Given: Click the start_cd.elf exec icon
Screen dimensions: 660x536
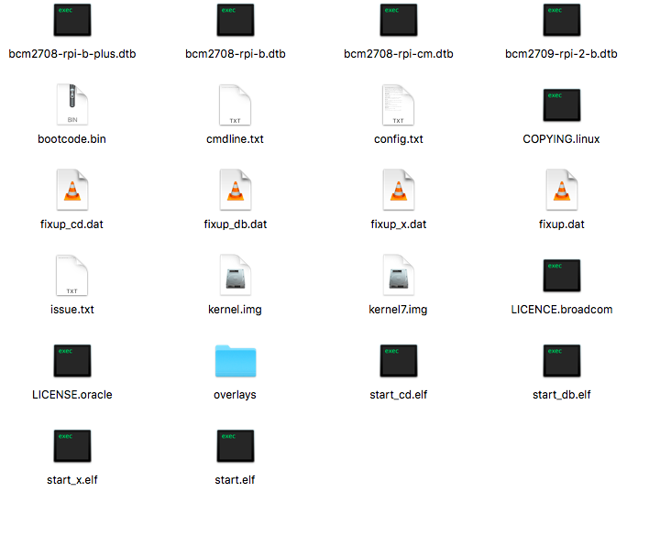Looking at the screenshot, I should click(398, 361).
